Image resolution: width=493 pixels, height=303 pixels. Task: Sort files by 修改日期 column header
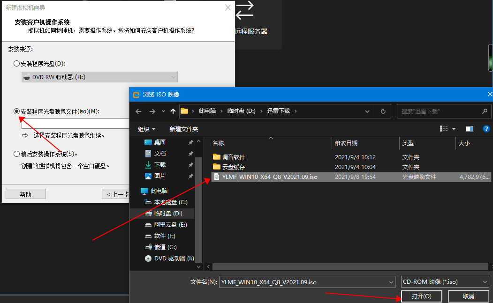point(346,143)
